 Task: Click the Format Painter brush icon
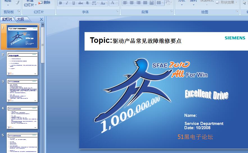[x=17, y=2]
